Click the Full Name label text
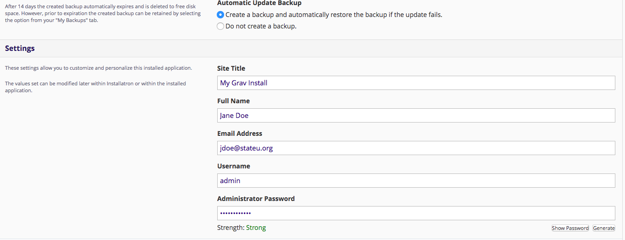 [233, 101]
